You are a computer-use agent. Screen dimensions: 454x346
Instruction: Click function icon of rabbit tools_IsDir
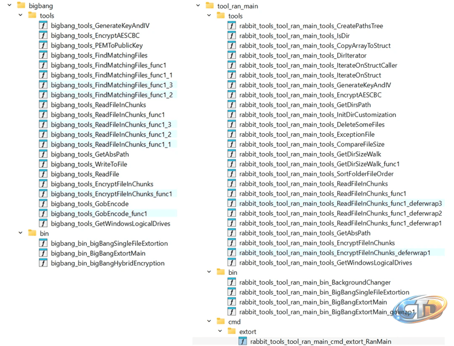pyautogui.click(x=232, y=36)
